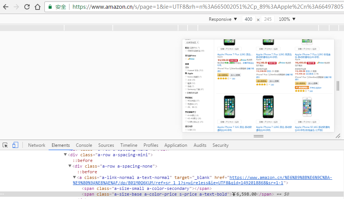The image size is (344, 199).
Task: Click the right-side viewport width handle
Action: (338, 86)
